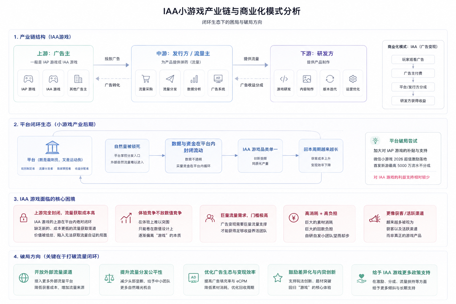This screenshot has height=304, width=456.
Task: Click the 流量采购 shopping cart icon
Action: [x=145, y=79]
